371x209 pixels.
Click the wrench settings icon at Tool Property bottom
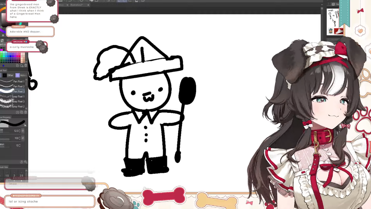point(26,162)
